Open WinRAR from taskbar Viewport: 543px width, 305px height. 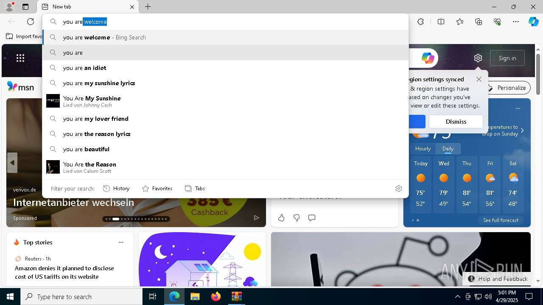point(236,297)
